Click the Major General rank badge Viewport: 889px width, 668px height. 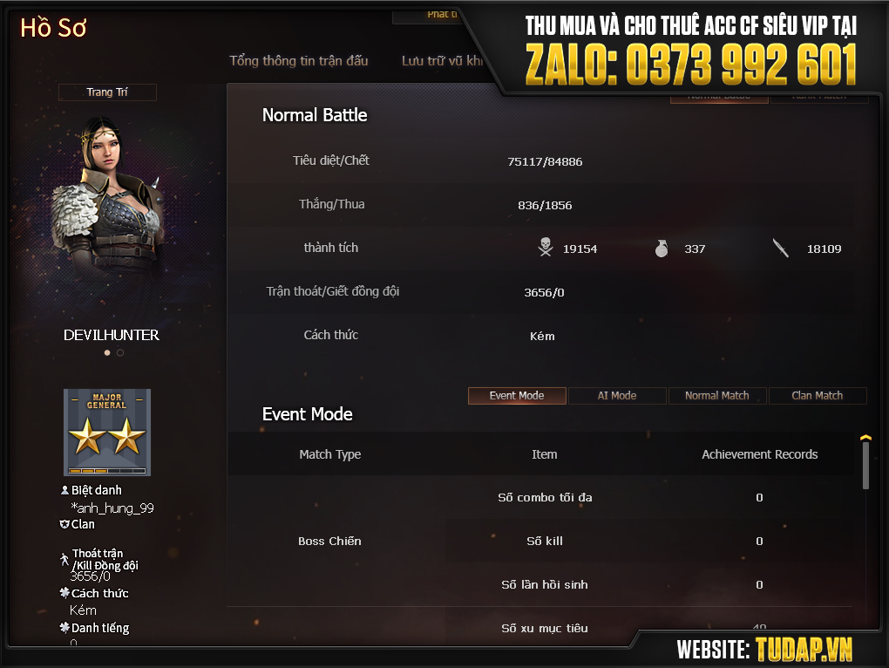[107, 432]
